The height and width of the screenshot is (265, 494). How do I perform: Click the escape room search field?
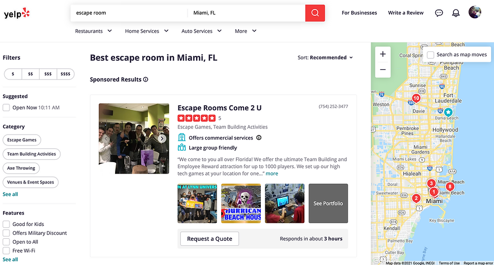click(129, 13)
